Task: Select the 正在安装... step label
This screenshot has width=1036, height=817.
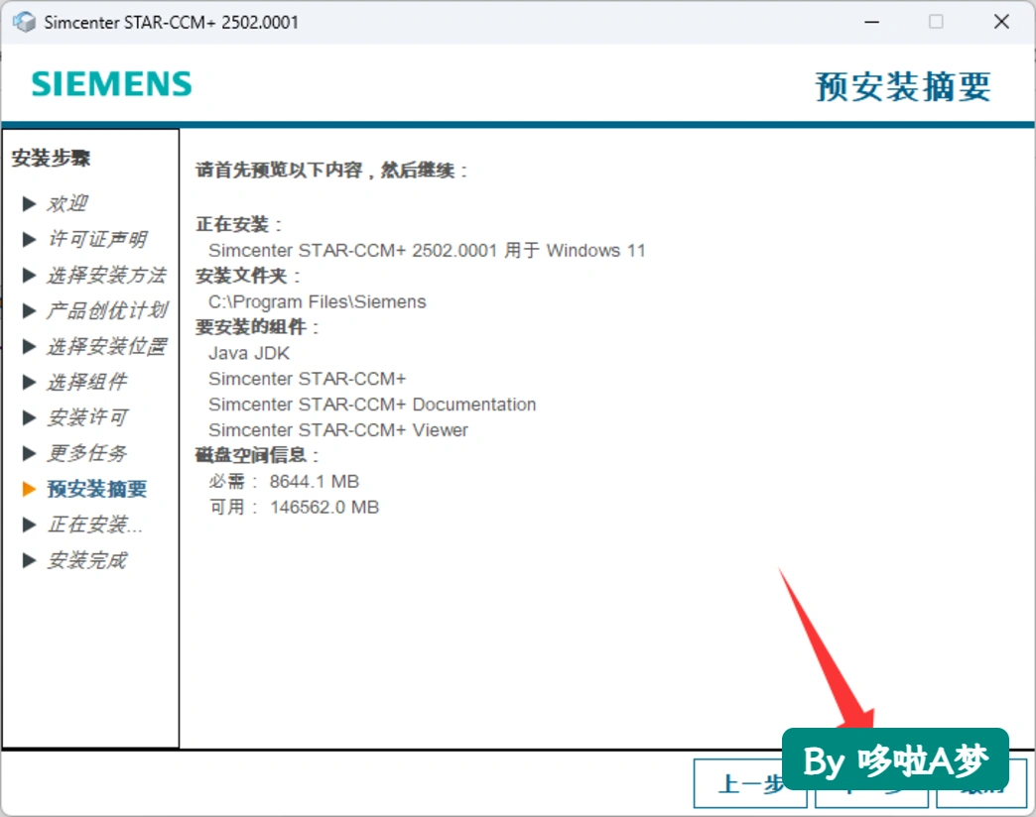Action: 94,525
